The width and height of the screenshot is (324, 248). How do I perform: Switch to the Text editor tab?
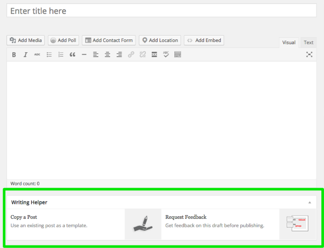(x=308, y=43)
